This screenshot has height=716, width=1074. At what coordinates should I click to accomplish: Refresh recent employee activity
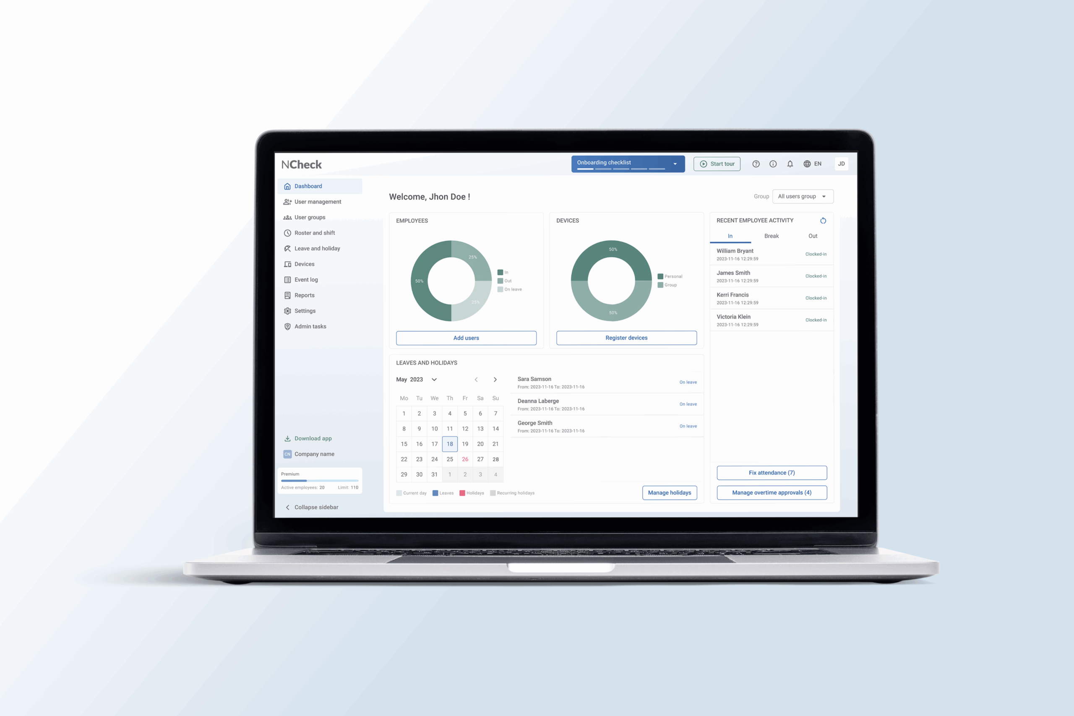(823, 221)
